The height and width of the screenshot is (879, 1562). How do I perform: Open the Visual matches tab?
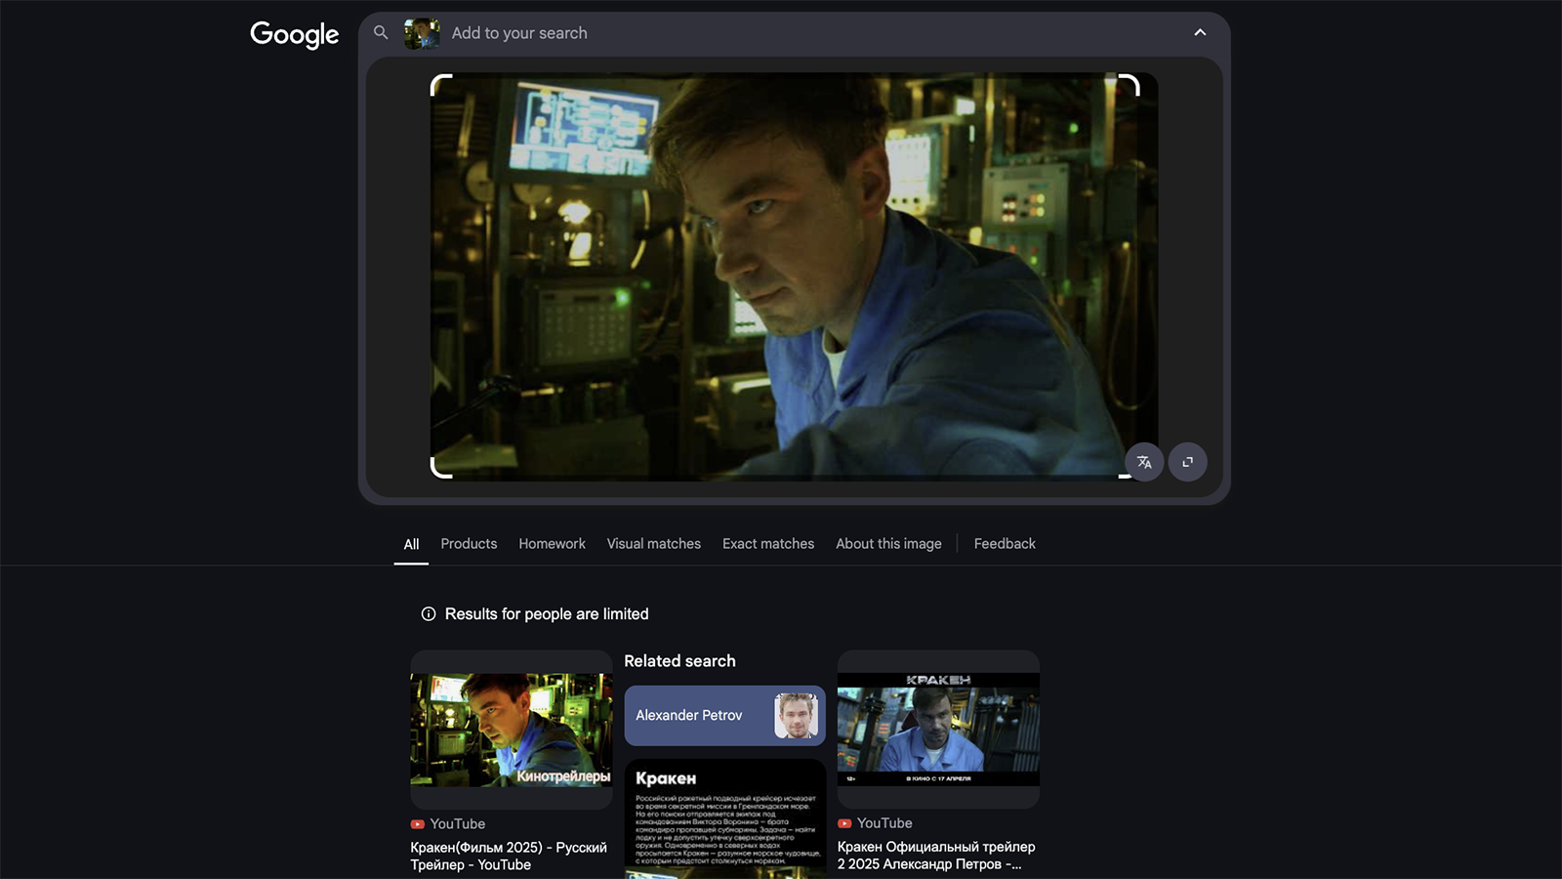[x=654, y=544]
